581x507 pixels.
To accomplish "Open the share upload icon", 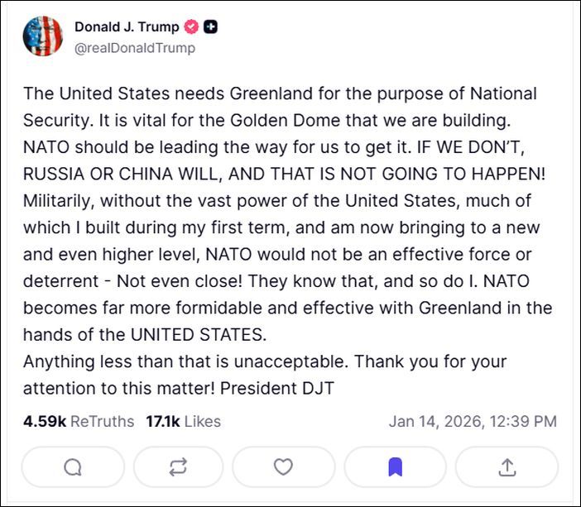I will pyautogui.click(x=507, y=467).
